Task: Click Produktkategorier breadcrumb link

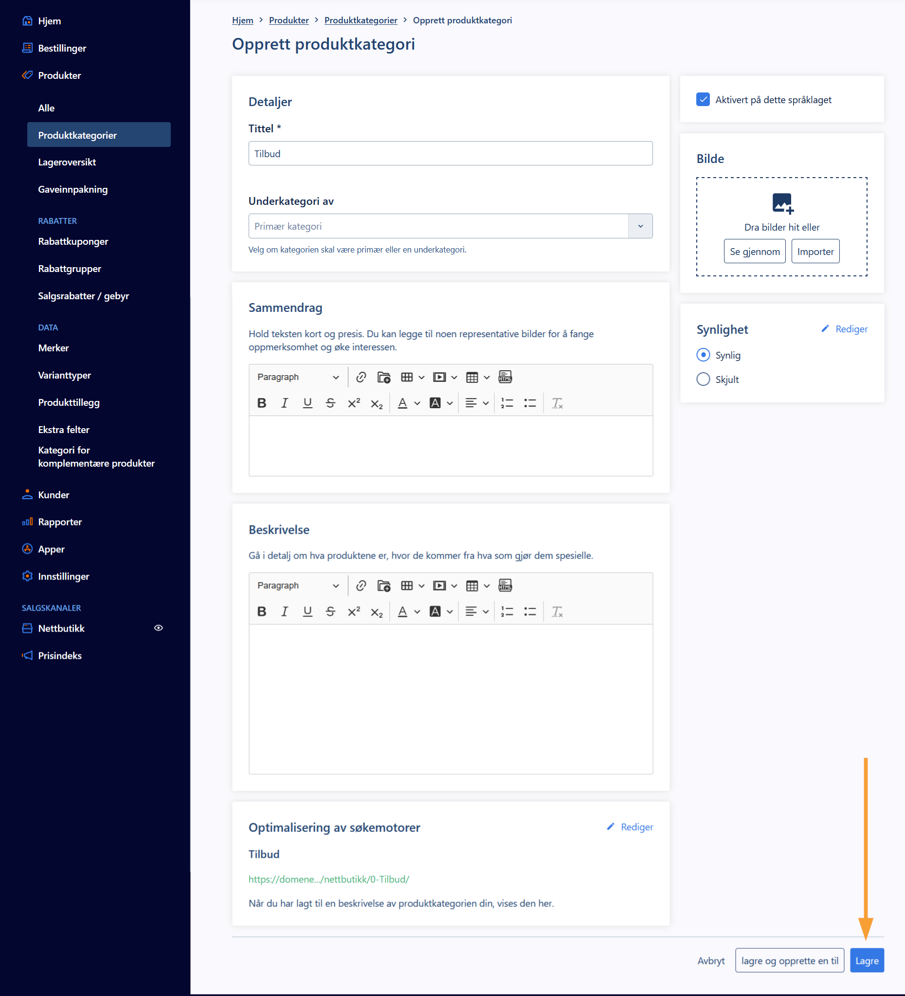Action: (x=361, y=20)
